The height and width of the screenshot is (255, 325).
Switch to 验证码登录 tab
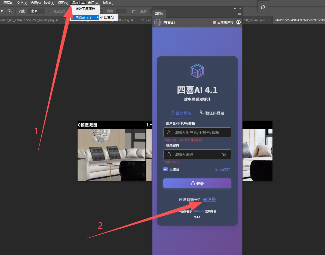[212, 113]
